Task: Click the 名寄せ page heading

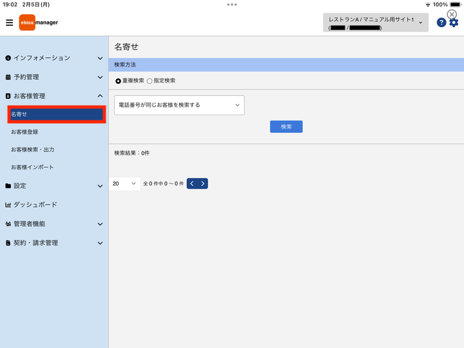Action: click(126, 47)
